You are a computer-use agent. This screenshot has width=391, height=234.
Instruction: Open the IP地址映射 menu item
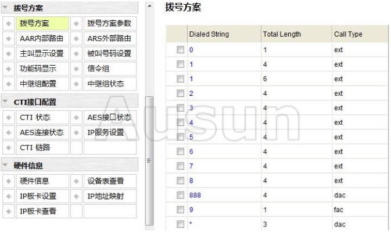click(109, 196)
